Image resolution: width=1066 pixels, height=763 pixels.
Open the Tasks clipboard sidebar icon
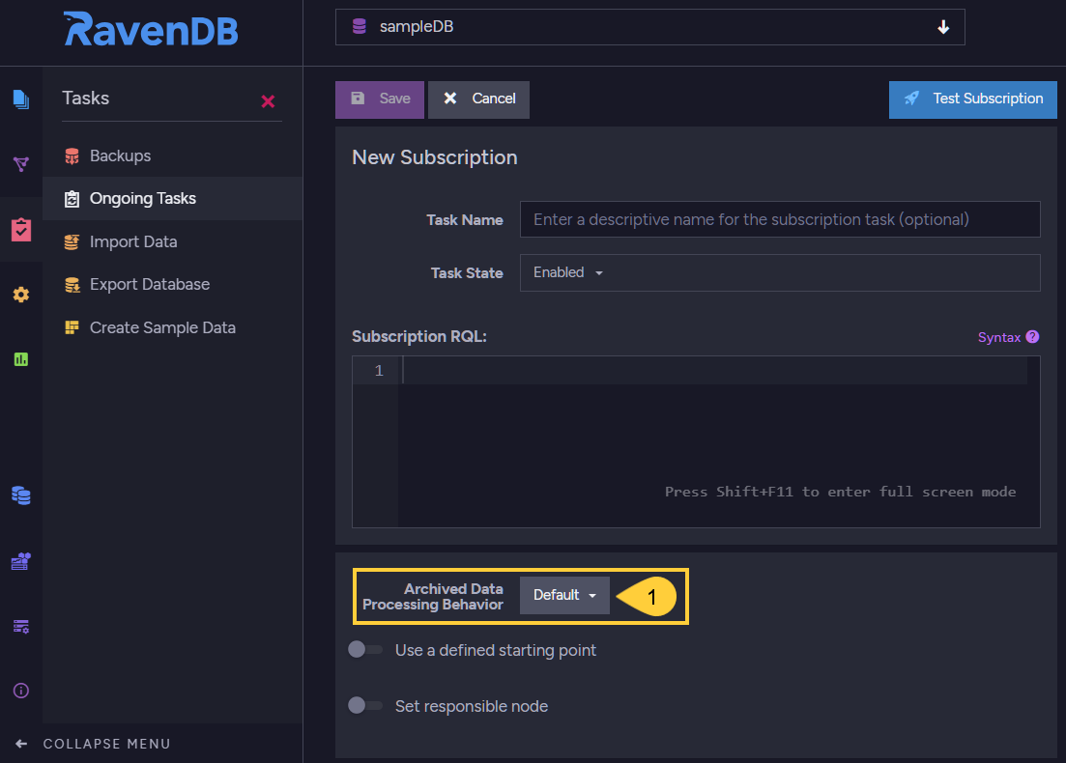click(21, 230)
